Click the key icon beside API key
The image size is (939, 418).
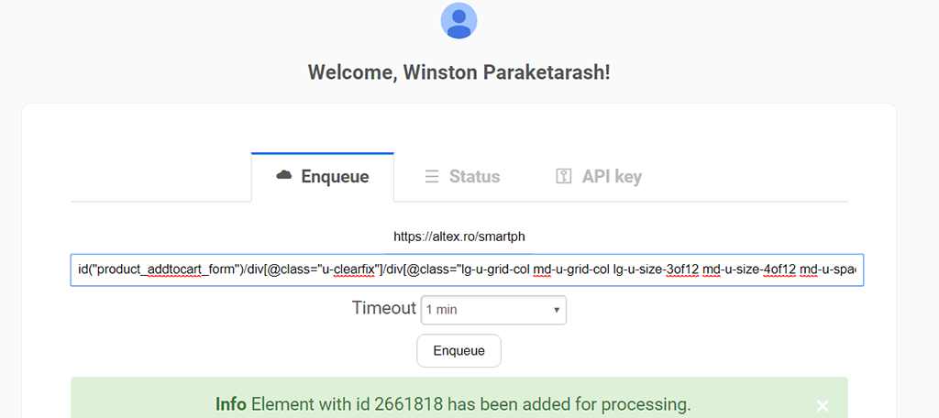[564, 177]
